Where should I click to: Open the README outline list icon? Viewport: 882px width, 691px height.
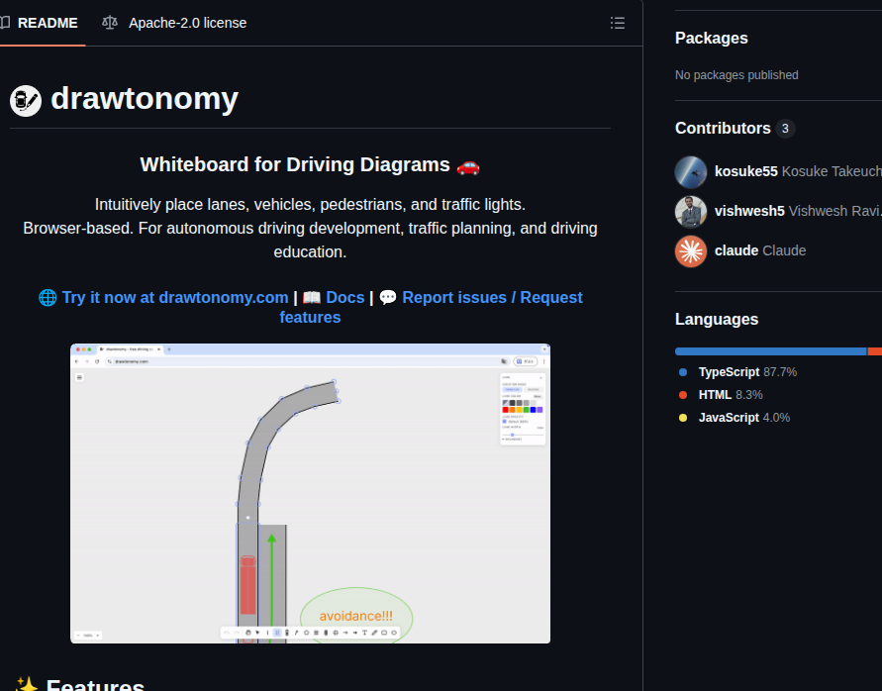click(617, 23)
